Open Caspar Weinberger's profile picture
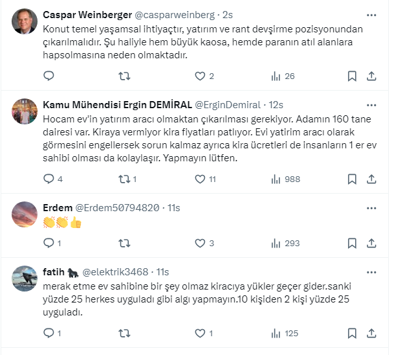Screen dimensions: 403x355 25,22
